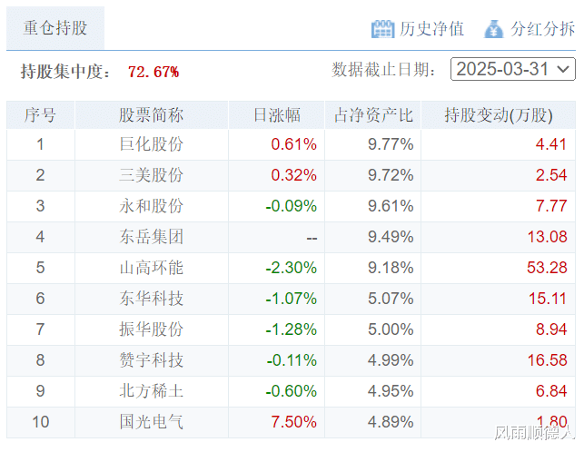Open stock 振华股份
The width and height of the screenshot is (584, 452).
click(151, 329)
